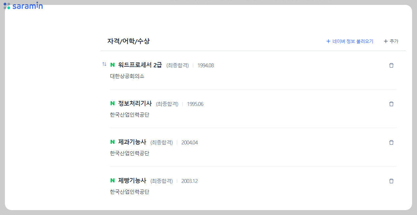
Task: Select the 워드프로세서 2급 certificate name
Action: coord(139,65)
